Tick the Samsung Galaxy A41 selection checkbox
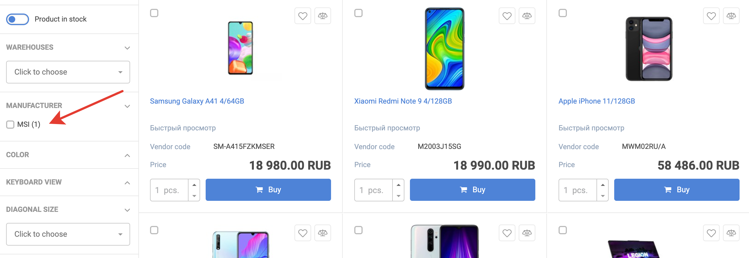This screenshot has width=749, height=258. point(154,13)
